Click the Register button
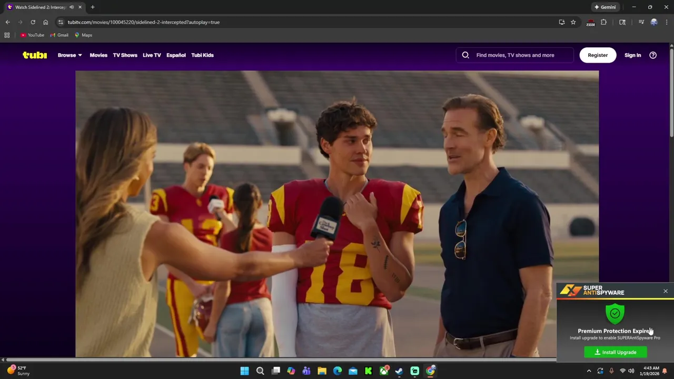674x379 pixels. 598,55
